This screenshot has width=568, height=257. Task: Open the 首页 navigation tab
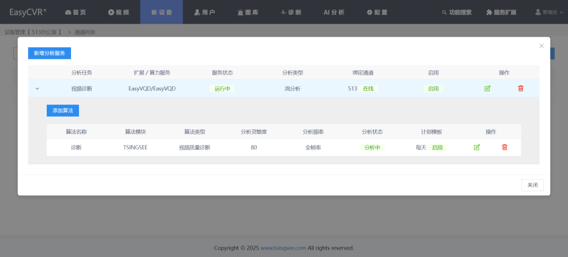tap(76, 12)
